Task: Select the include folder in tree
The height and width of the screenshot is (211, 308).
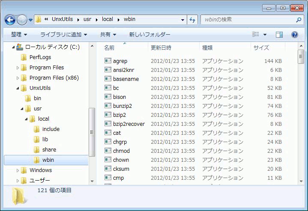Action: coord(51,129)
